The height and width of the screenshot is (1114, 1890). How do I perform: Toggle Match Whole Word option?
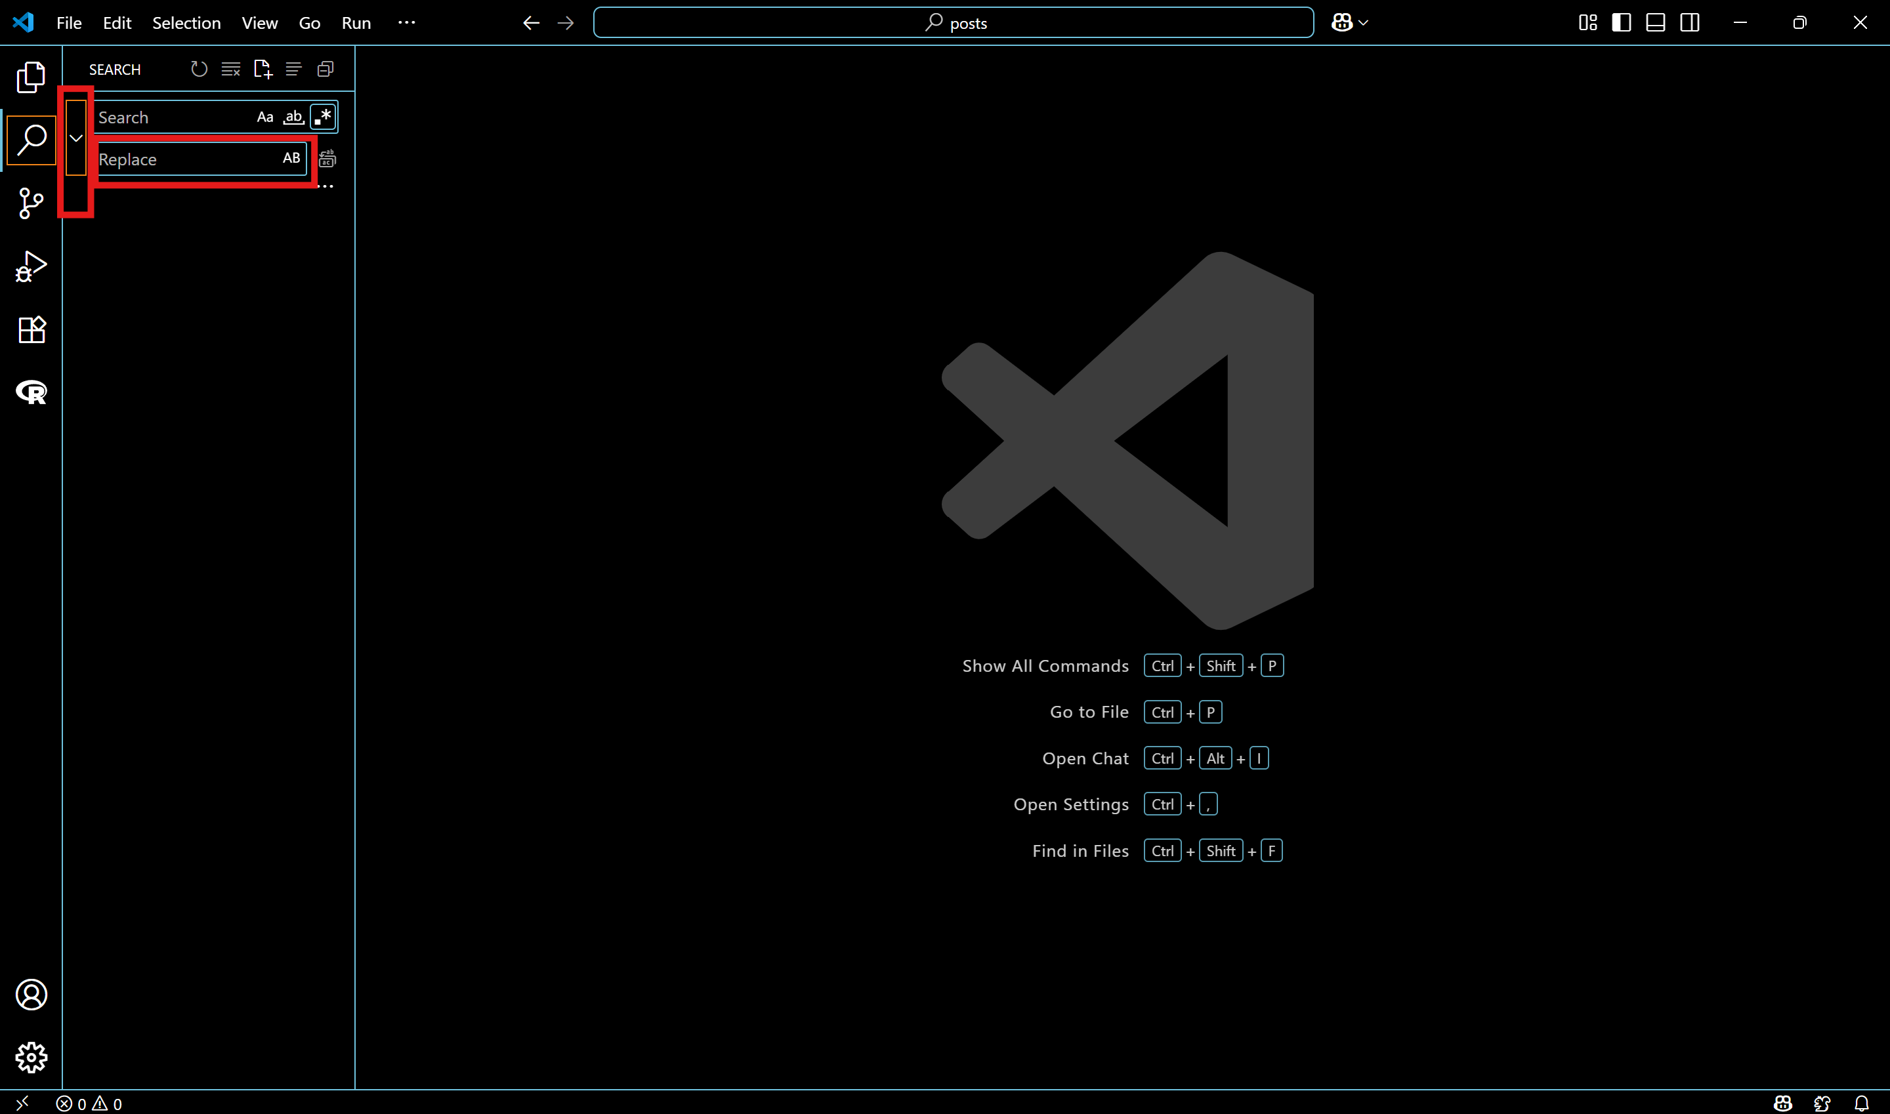tap(293, 117)
